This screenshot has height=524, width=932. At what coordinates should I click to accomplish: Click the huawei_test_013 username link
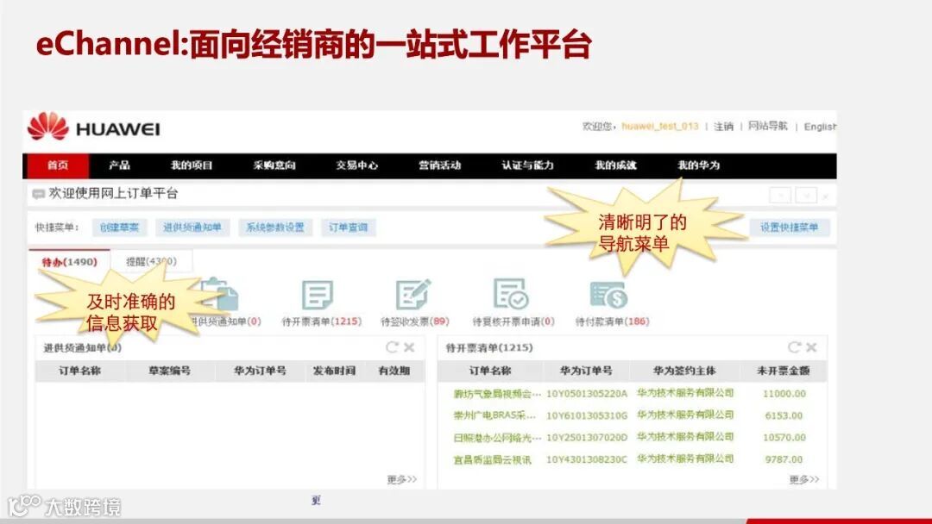[660, 127]
